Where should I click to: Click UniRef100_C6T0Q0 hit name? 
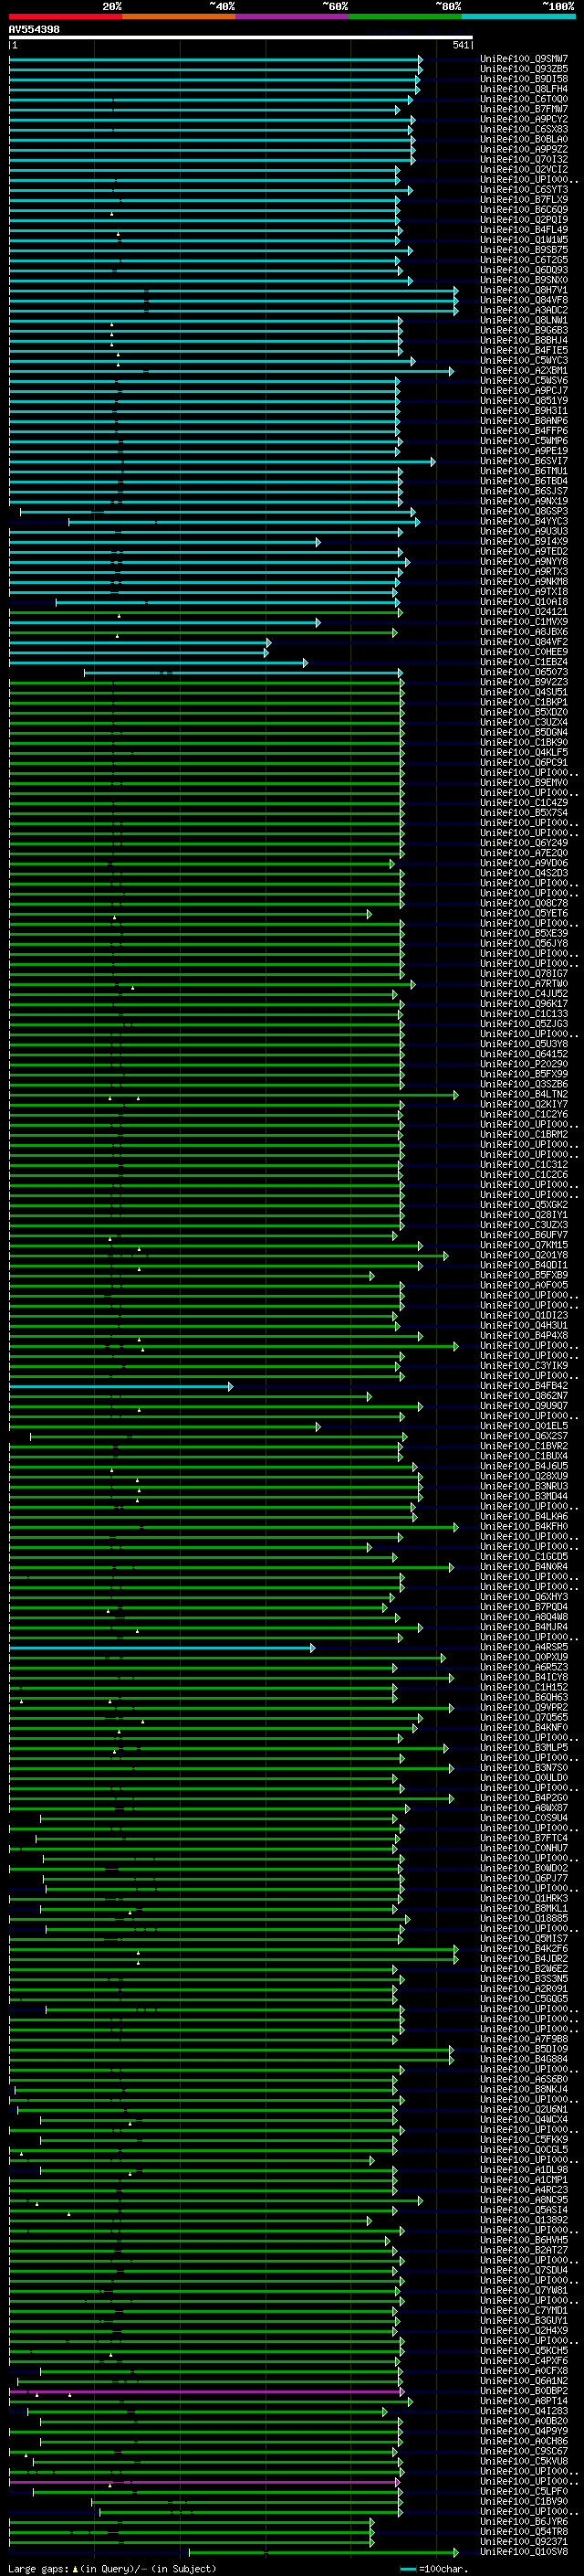click(524, 99)
